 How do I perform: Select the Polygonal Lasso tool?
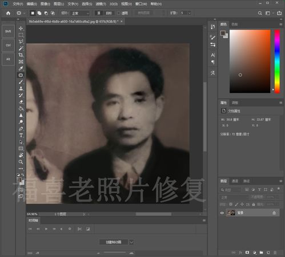(x=21, y=42)
